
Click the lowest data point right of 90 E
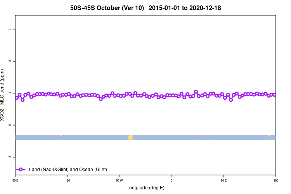pyautogui.click(x=231, y=100)
